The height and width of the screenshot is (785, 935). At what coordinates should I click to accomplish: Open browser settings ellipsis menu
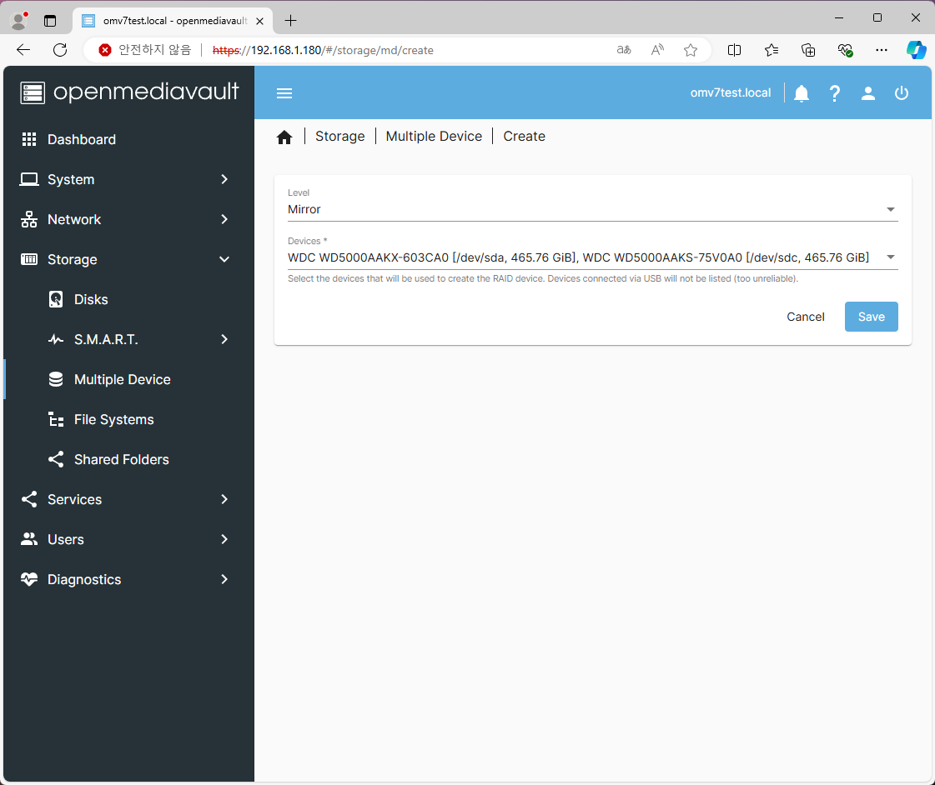point(882,50)
